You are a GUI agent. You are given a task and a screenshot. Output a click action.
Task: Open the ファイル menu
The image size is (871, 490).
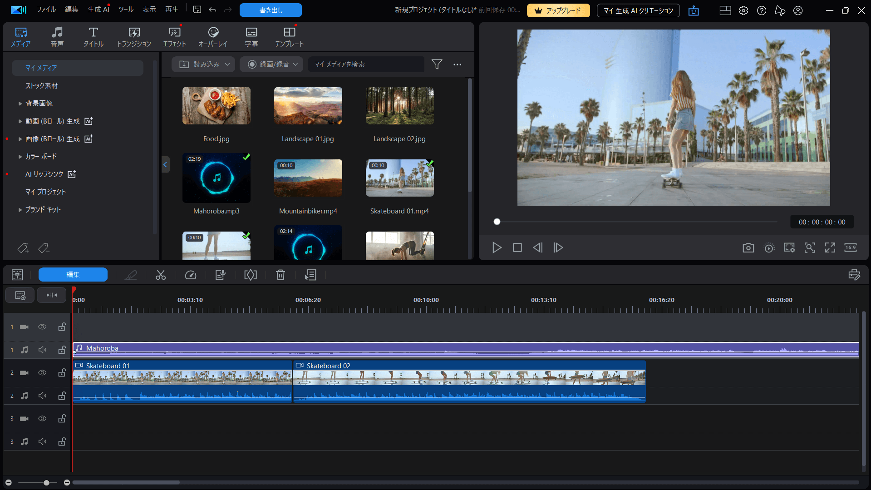click(x=46, y=10)
